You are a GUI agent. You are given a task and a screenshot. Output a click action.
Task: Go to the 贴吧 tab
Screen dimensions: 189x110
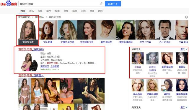coord(74,11)
